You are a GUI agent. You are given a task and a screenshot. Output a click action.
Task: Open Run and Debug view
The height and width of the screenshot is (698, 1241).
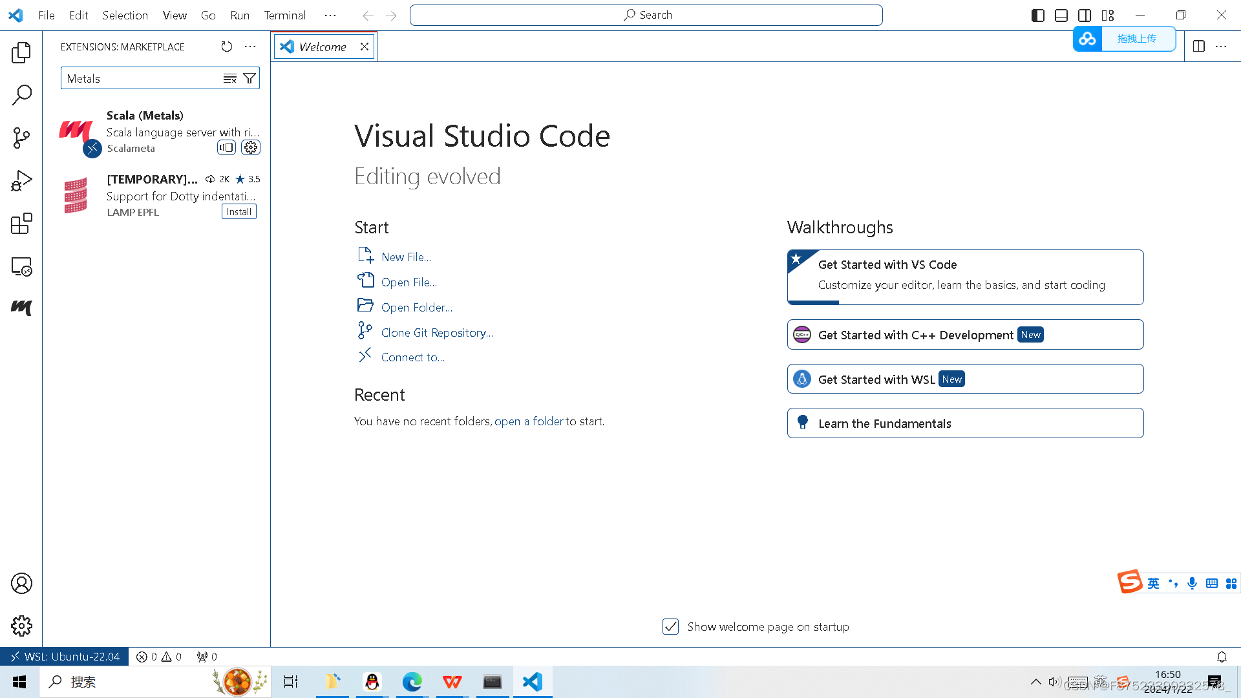pos(21,181)
